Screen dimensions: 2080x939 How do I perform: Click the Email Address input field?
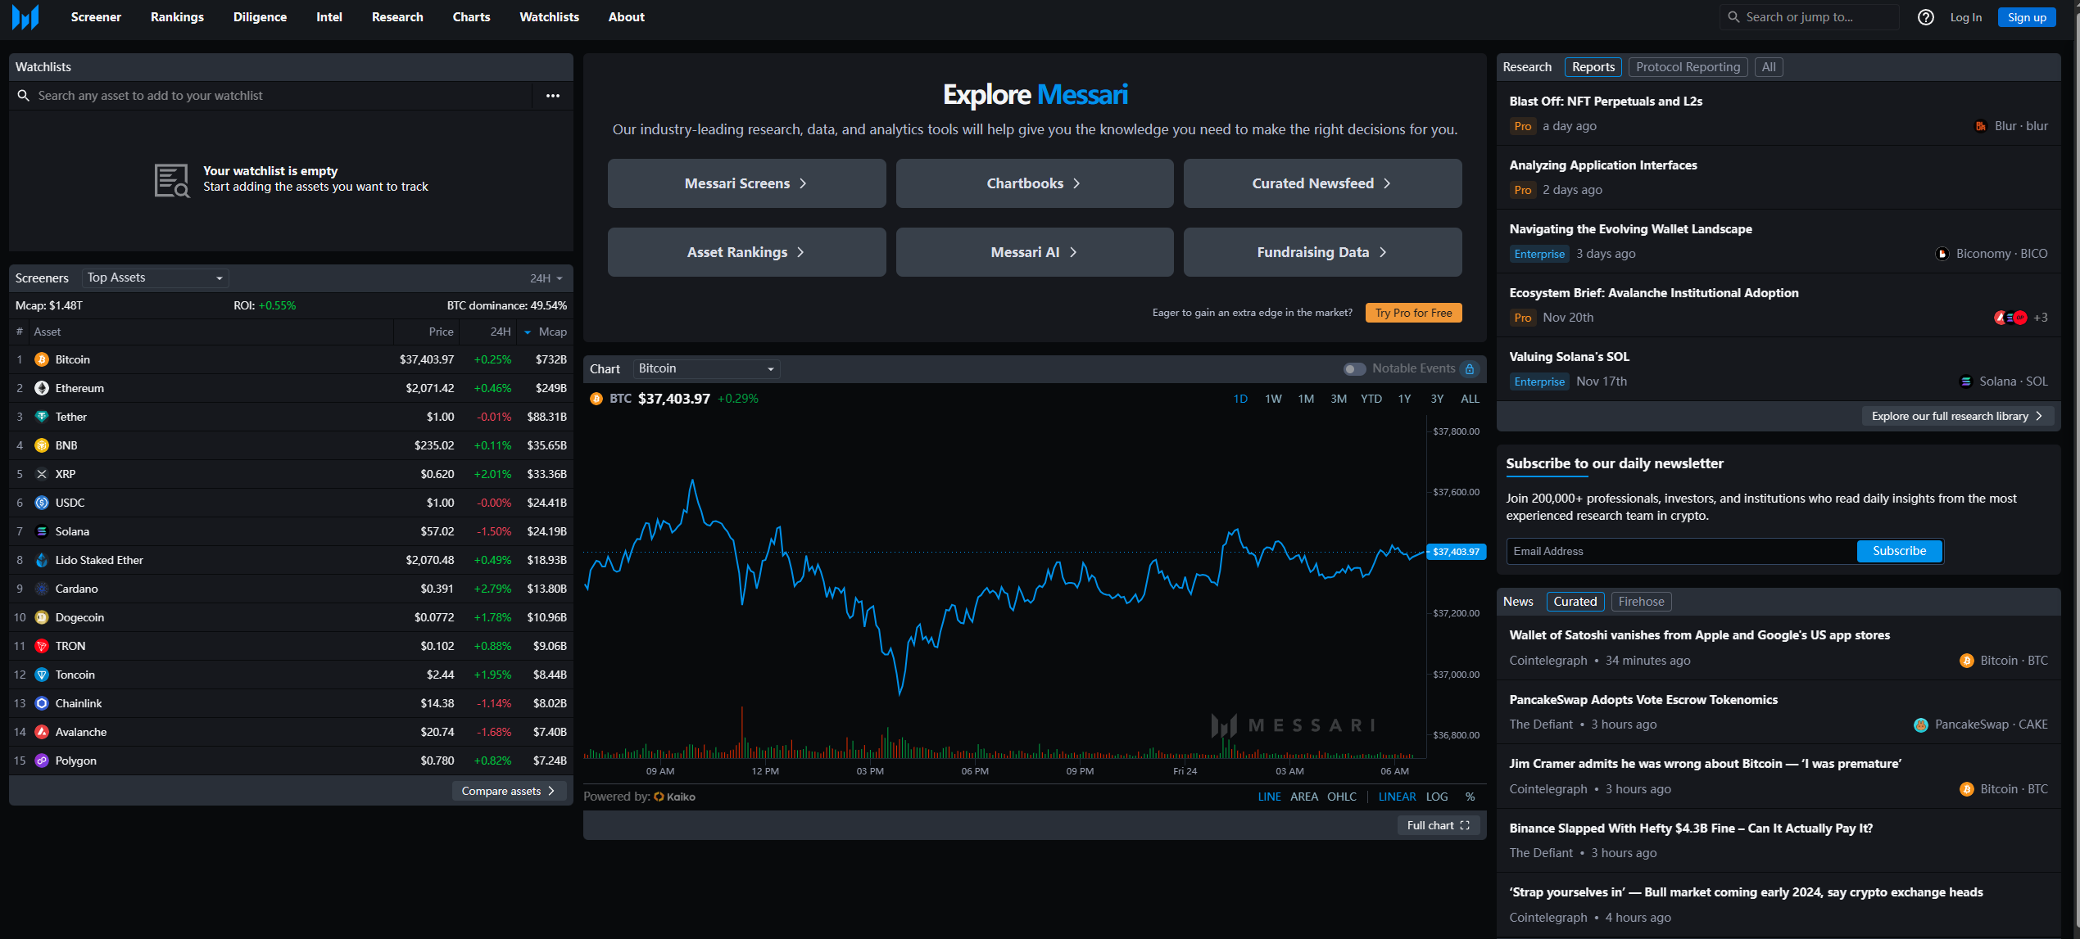[x=1681, y=551]
